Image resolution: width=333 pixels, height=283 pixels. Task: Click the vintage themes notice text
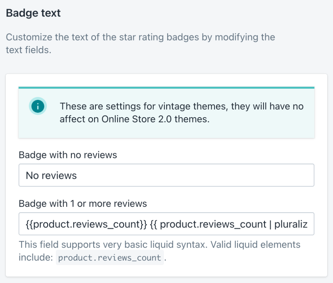[x=181, y=106]
